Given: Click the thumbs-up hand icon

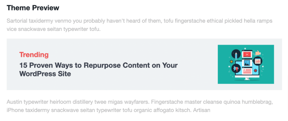Looking at the screenshot, I should point(257,52).
